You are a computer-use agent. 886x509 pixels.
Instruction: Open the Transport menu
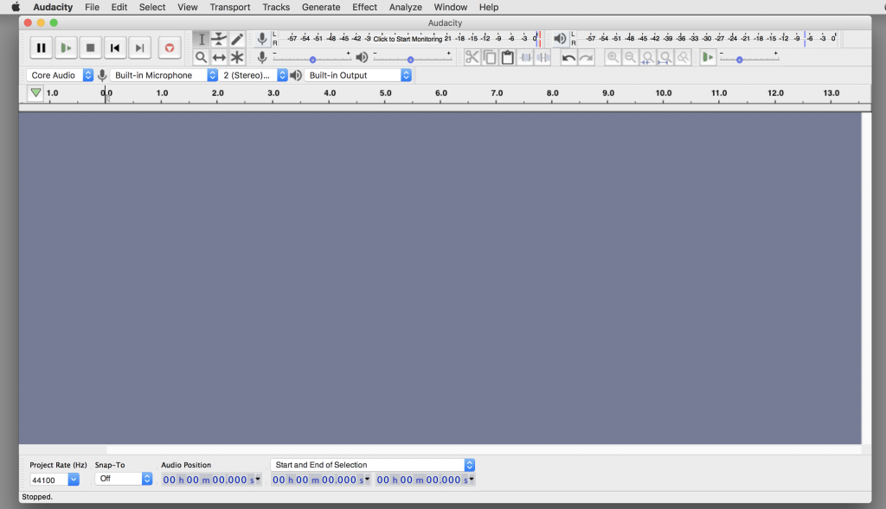click(230, 7)
